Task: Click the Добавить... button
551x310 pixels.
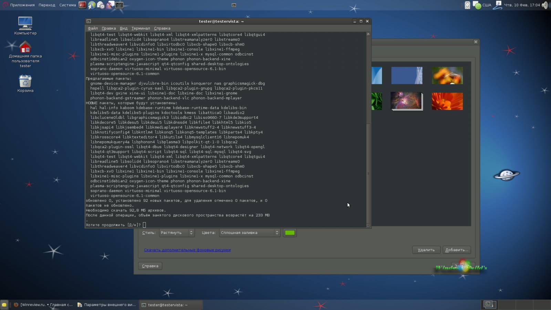Action: pos(457,250)
